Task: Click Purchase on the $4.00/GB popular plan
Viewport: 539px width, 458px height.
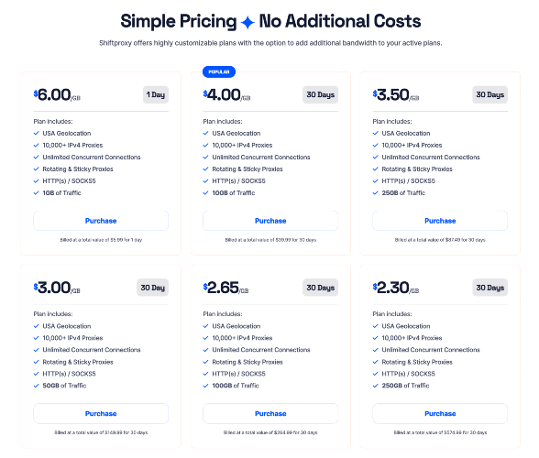Action: [270, 221]
